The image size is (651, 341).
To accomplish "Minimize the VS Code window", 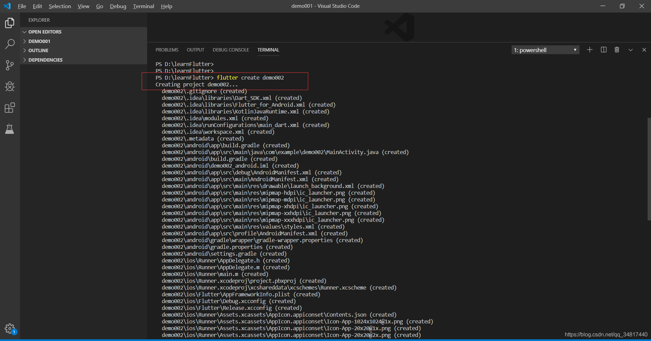I will [603, 6].
